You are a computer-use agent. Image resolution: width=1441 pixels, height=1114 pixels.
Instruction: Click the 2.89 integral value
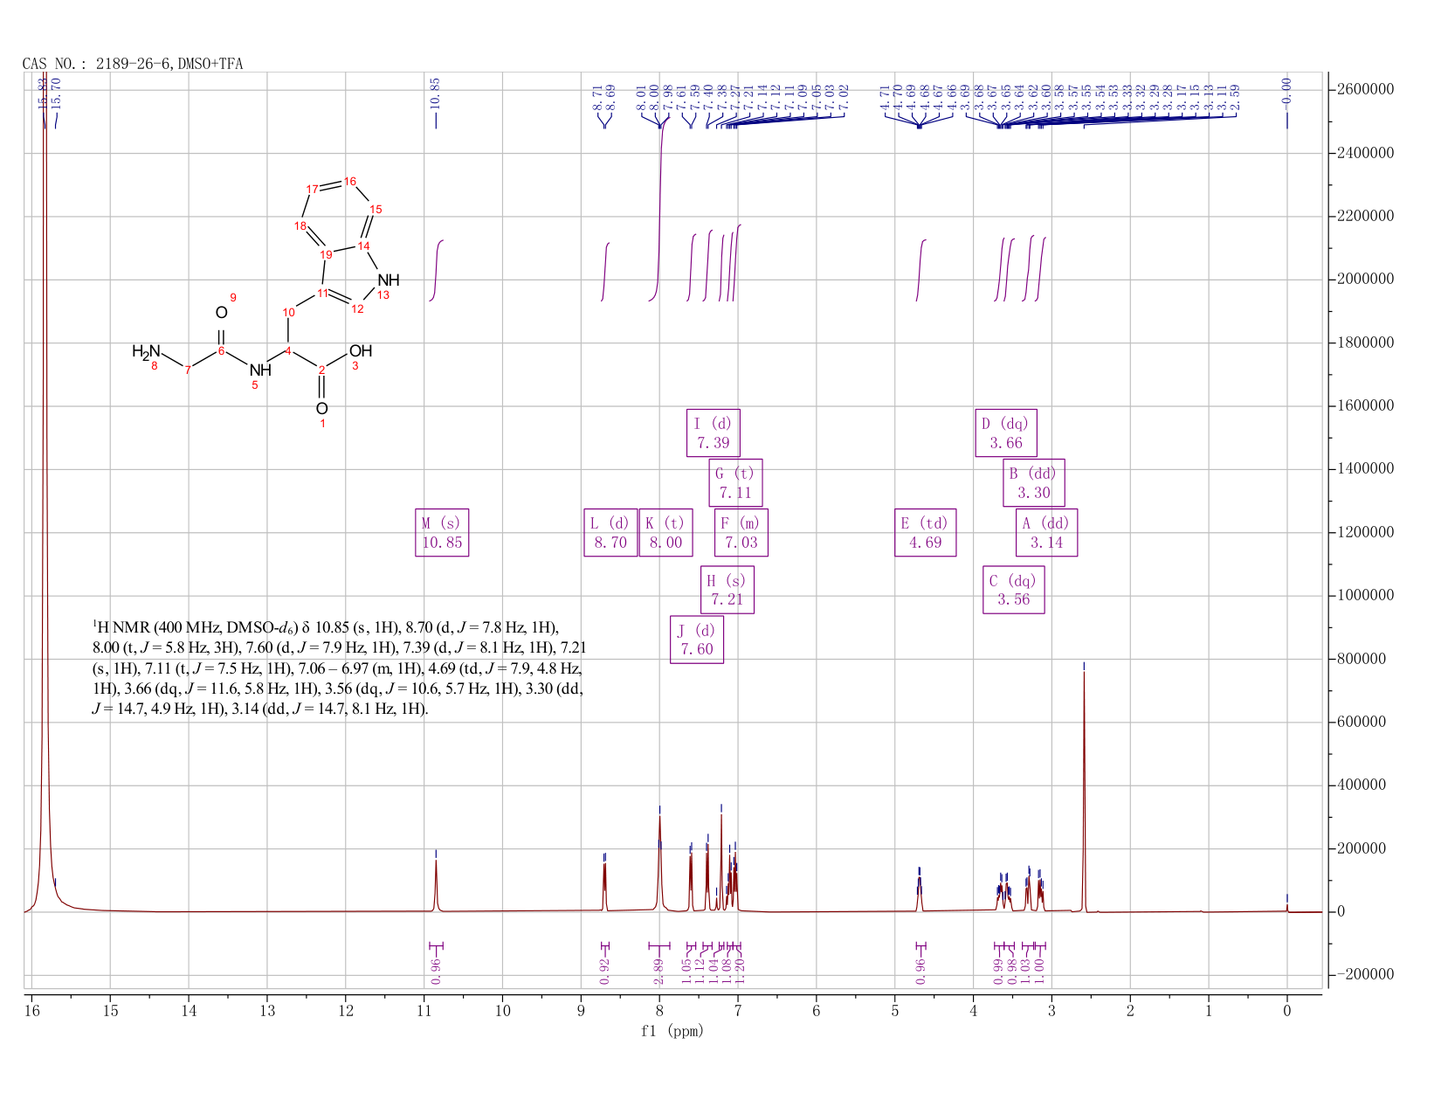pos(659,972)
